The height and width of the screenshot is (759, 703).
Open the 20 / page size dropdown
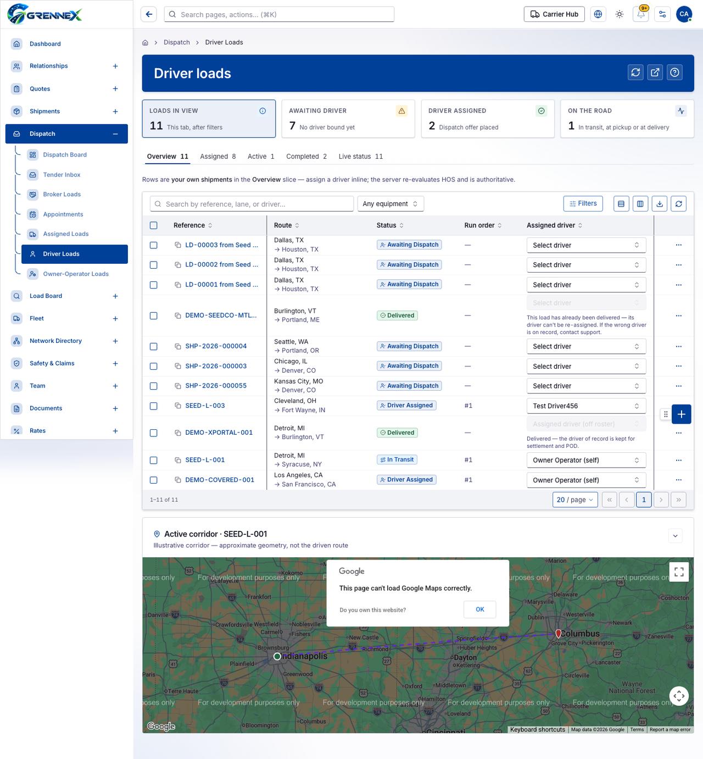click(x=575, y=500)
